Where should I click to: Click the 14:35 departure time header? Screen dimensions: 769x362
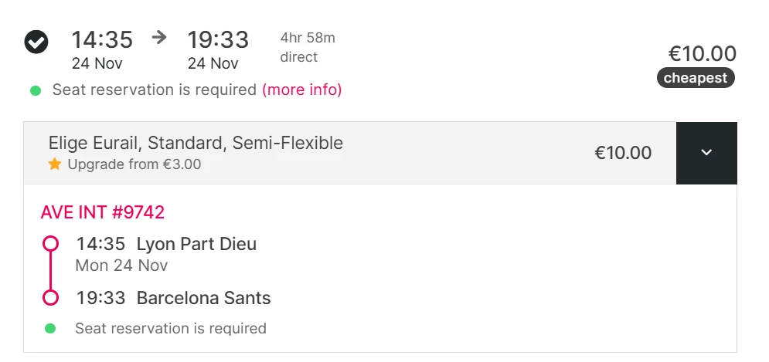click(101, 39)
